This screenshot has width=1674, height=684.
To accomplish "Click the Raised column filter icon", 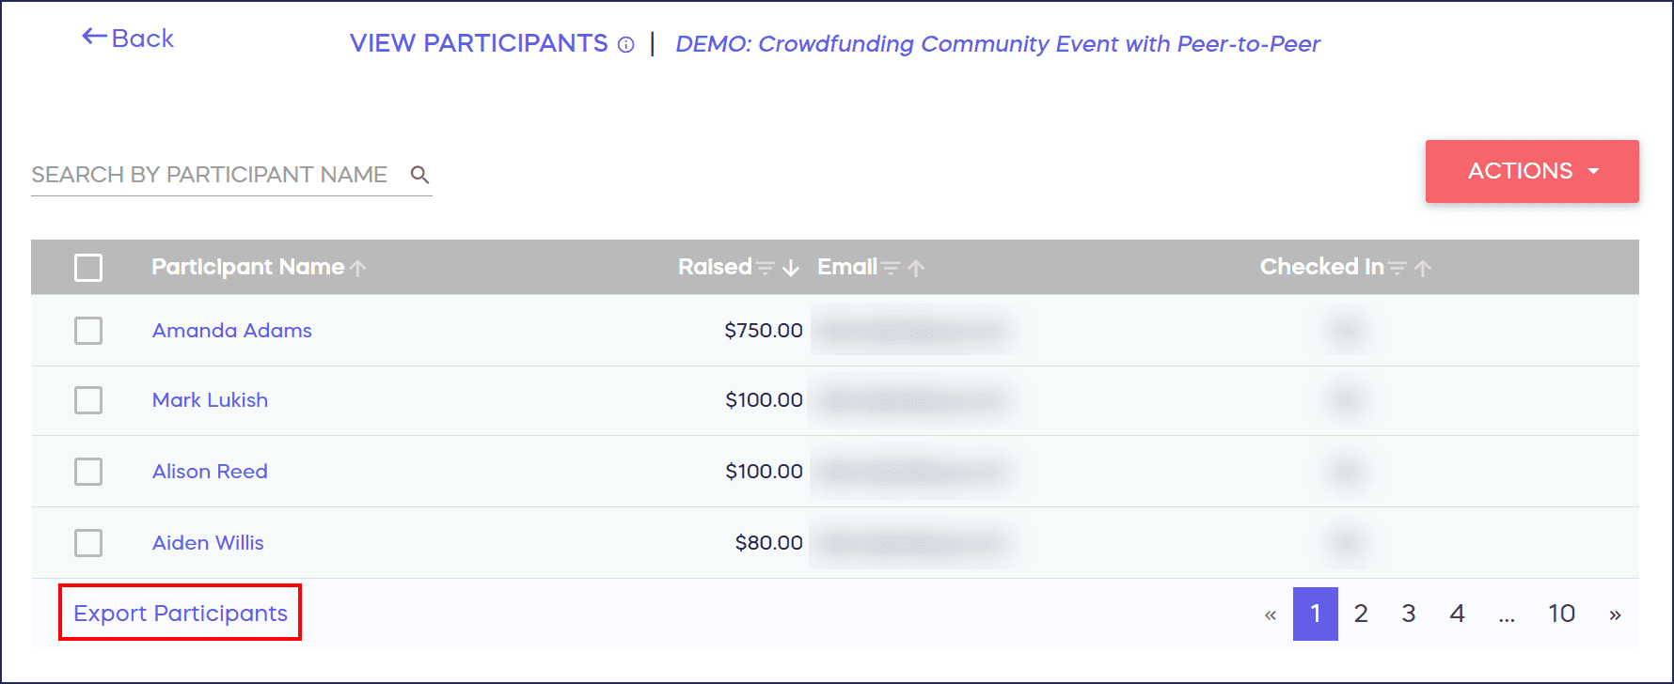I will point(766,269).
